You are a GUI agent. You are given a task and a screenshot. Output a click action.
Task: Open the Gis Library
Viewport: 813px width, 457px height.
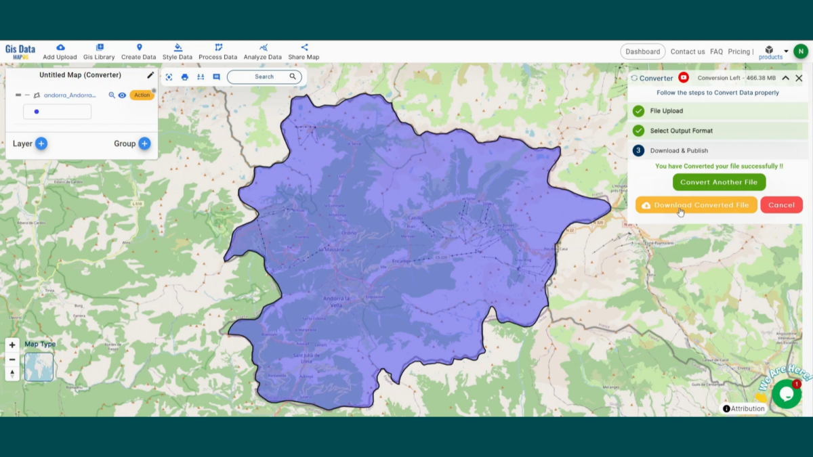[99, 51]
